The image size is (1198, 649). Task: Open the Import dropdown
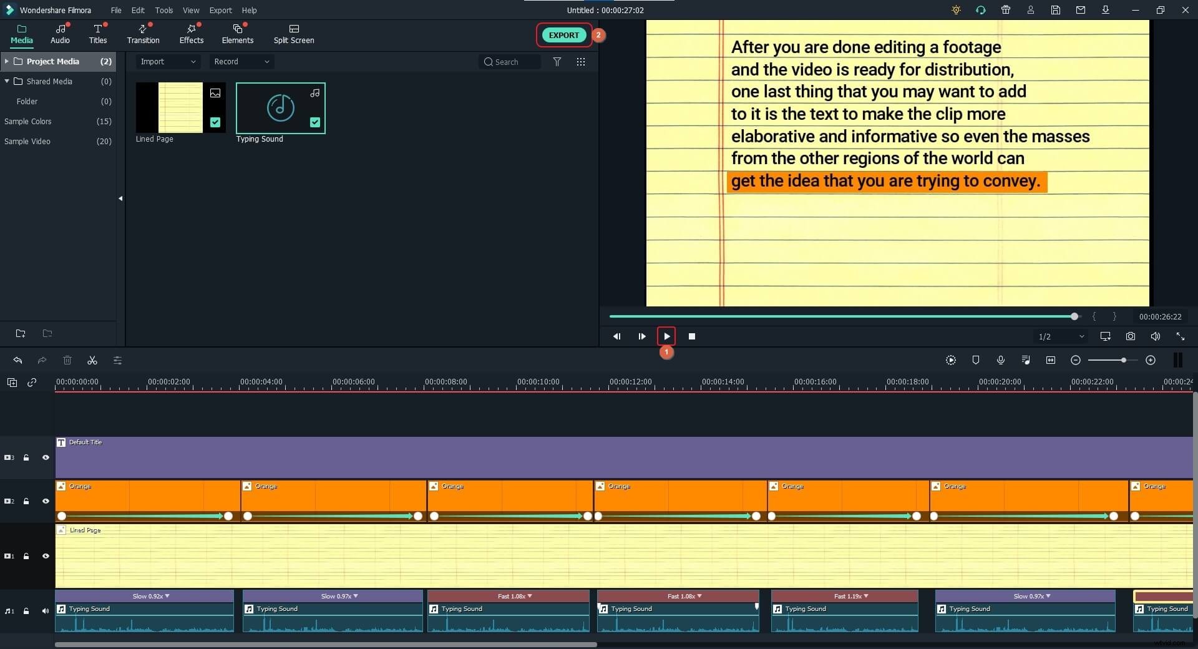[167, 62]
